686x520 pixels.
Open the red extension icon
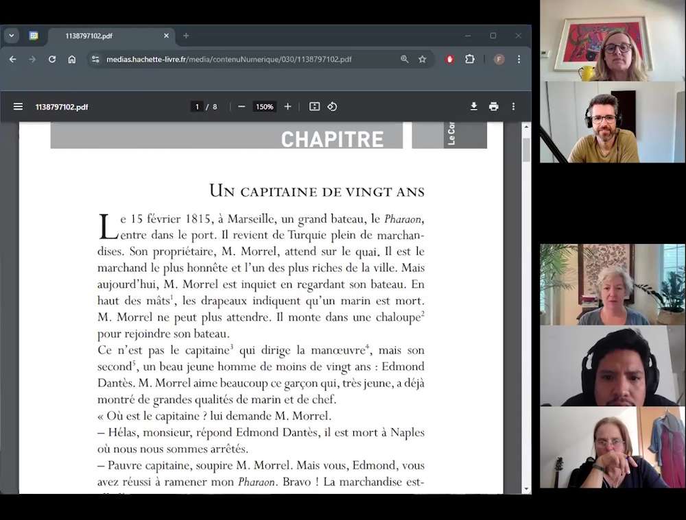[449, 59]
